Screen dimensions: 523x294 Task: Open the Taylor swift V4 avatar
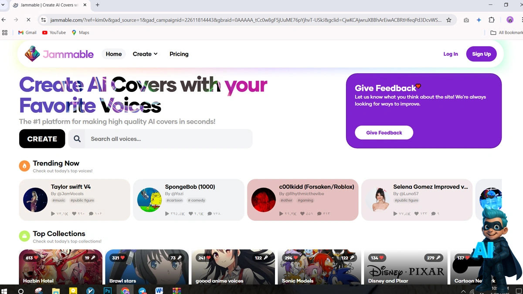pyautogui.click(x=35, y=200)
